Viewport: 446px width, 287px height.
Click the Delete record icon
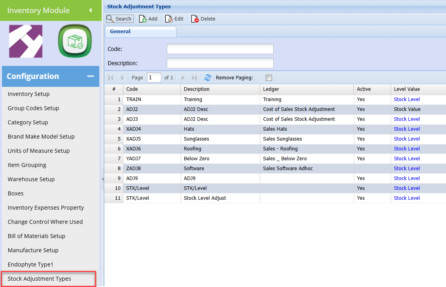(195, 19)
